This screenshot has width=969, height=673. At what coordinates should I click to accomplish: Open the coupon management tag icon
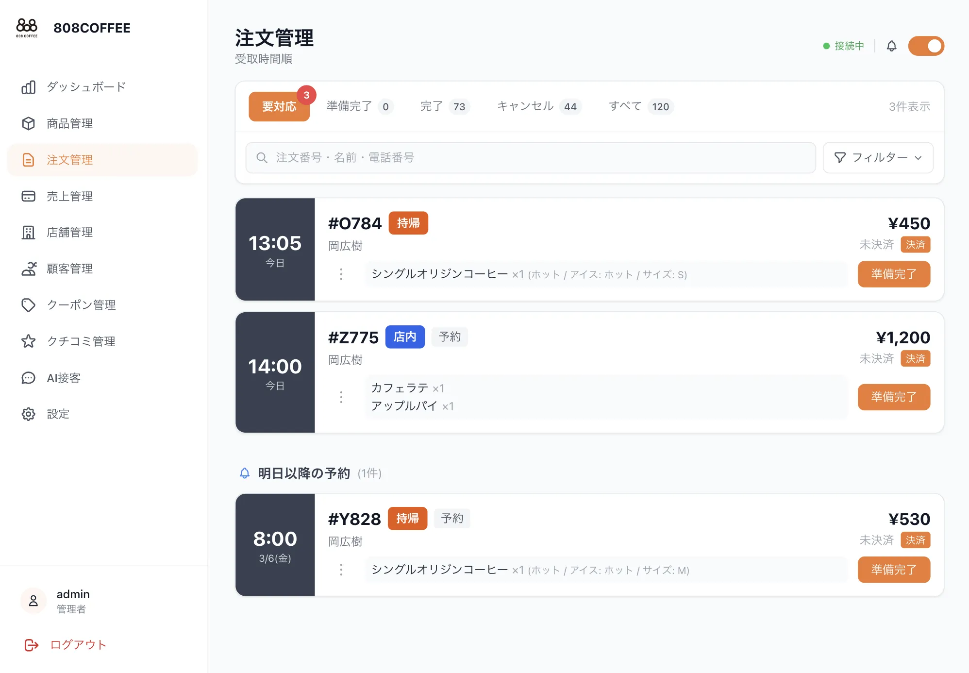(29, 305)
